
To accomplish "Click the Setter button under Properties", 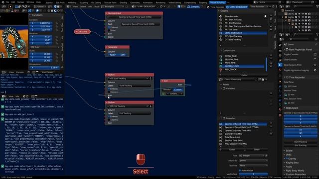I will (257, 150).
